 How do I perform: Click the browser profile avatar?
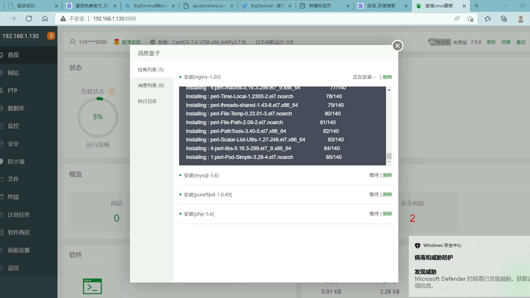click(521, 19)
